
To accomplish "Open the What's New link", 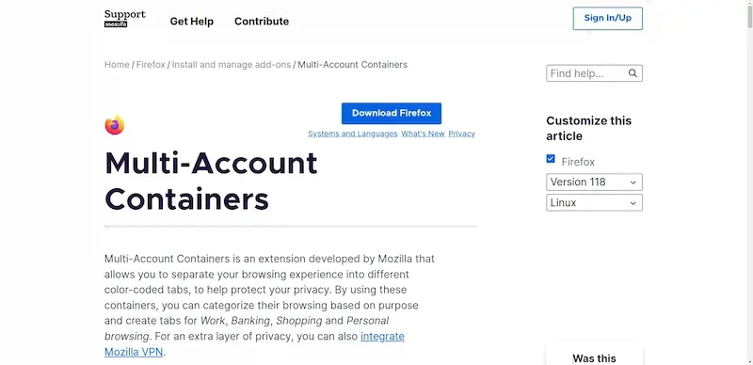I will coord(423,134).
